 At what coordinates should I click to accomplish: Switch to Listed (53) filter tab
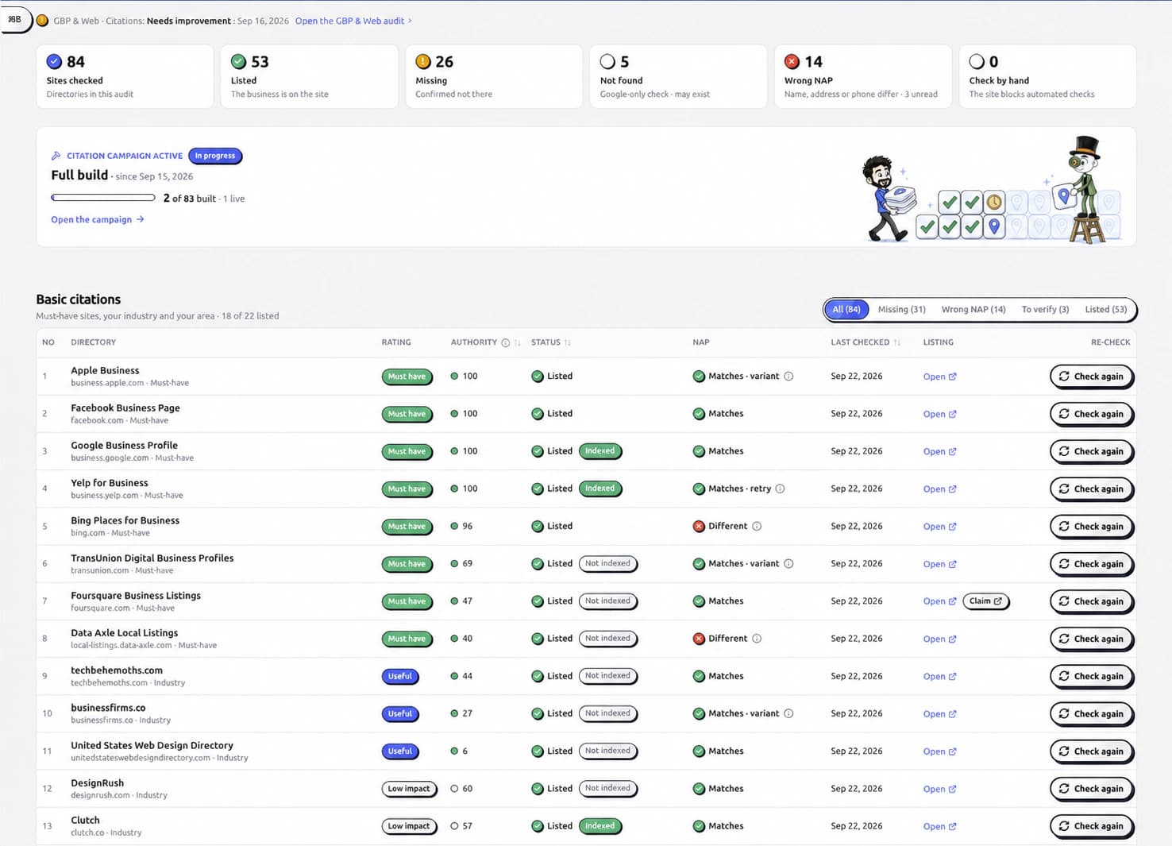pyautogui.click(x=1106, y=309)
